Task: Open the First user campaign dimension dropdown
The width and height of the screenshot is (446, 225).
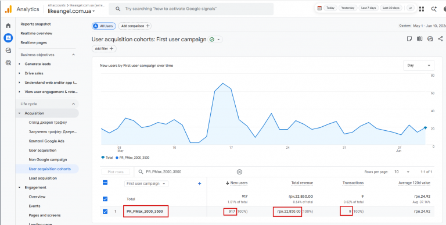Action: (x=146, y=184)
